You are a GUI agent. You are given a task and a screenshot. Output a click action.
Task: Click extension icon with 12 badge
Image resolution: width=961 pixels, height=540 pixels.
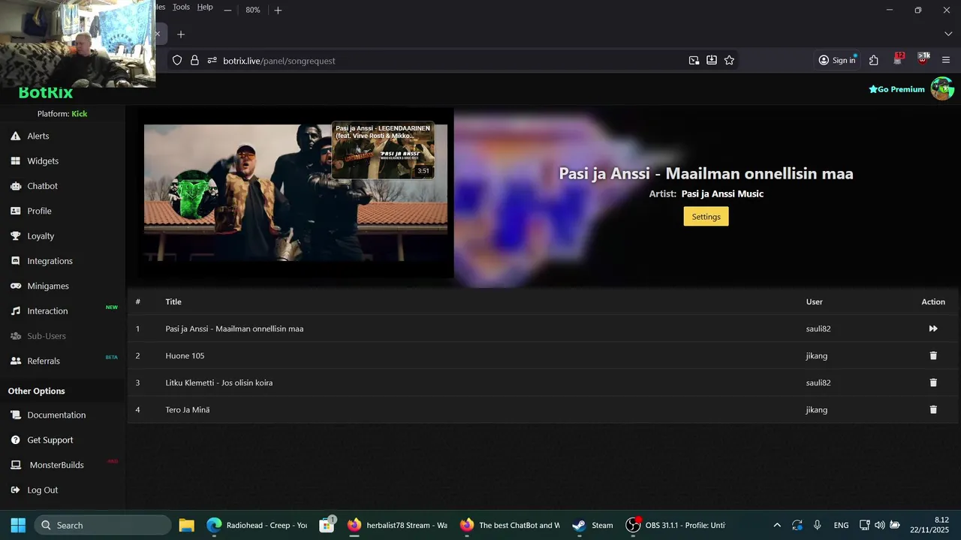pyautogui.click(x=899, y=59)
